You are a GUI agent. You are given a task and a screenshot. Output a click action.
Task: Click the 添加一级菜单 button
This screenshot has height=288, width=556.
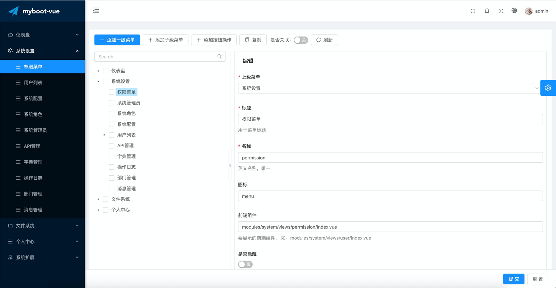pyautogui.click(x=117, y=40)
